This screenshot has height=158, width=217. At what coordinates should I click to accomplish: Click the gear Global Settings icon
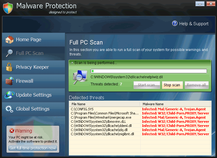tap(9, 109)
